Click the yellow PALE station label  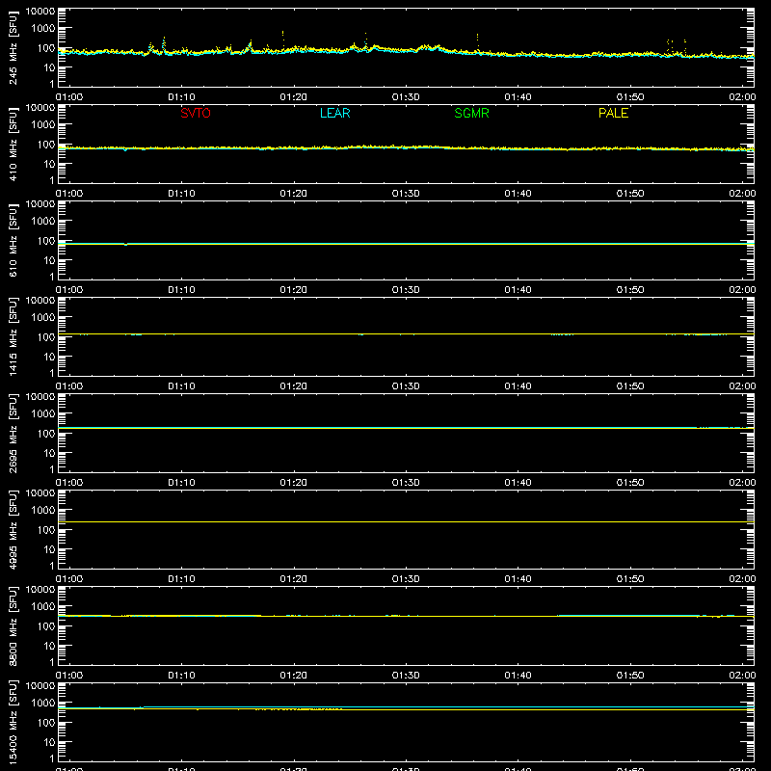point(613,113)
